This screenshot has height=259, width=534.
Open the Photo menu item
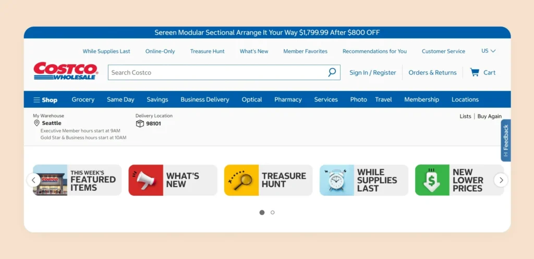[359, 100]
